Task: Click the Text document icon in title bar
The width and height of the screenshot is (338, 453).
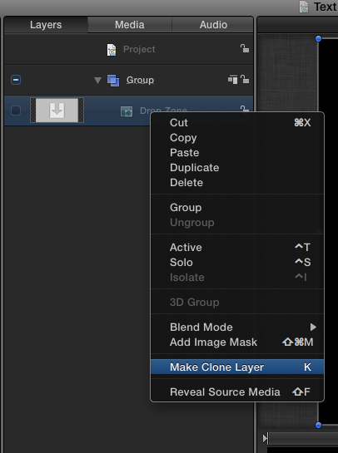Action: [x=304, y=7]
